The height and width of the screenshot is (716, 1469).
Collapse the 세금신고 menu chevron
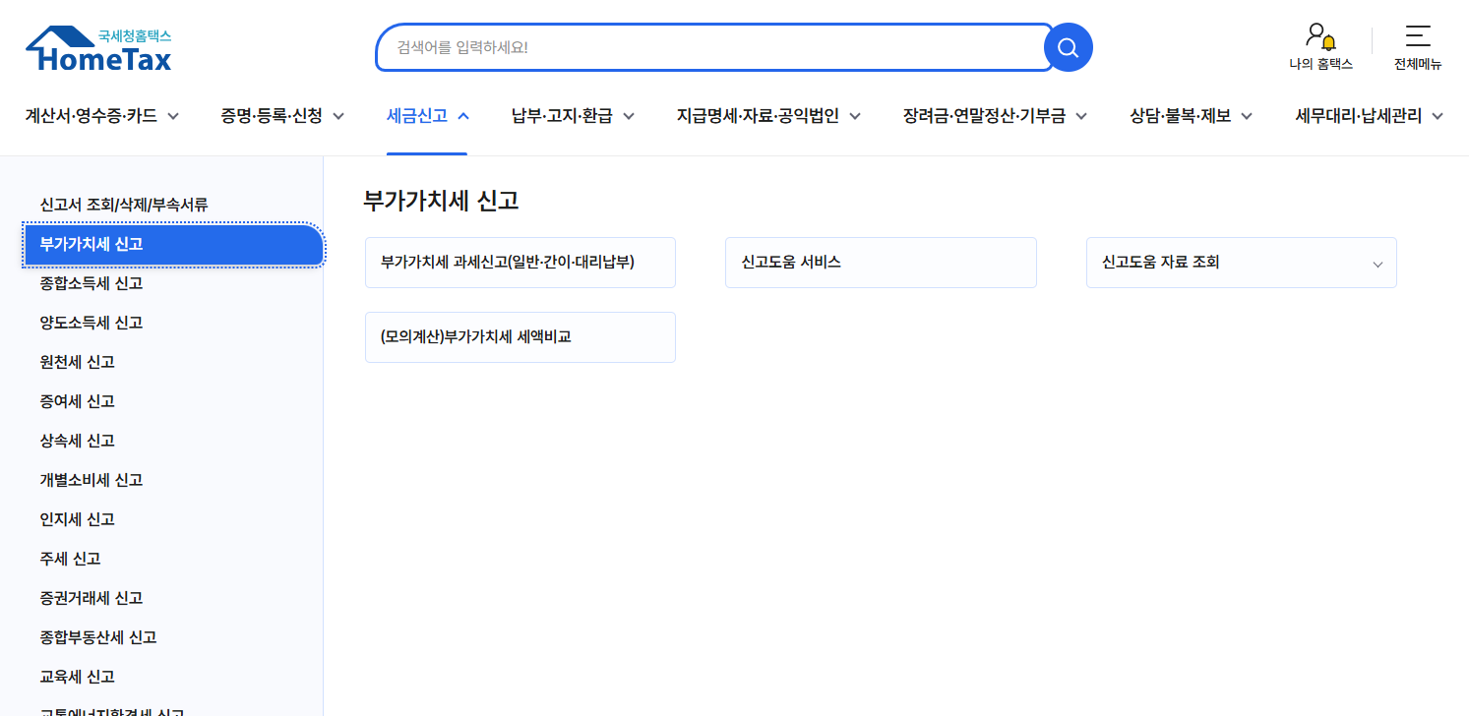(x=460, y=115)
